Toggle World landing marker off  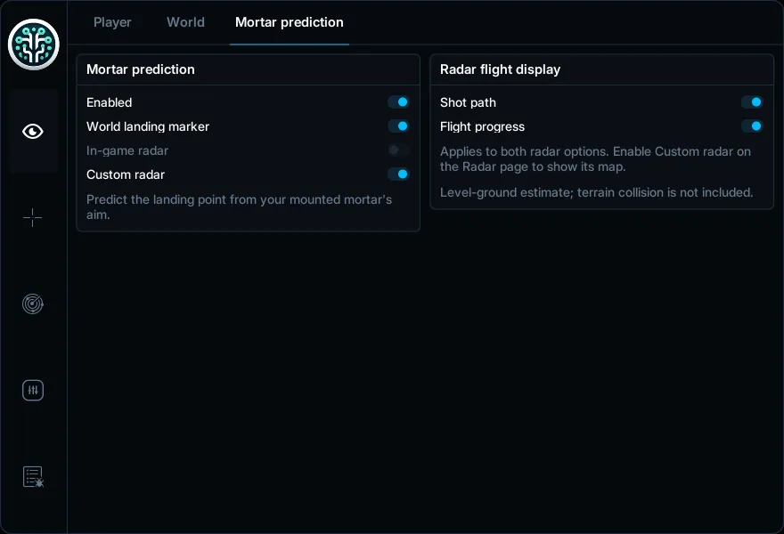tap(399, 126)
